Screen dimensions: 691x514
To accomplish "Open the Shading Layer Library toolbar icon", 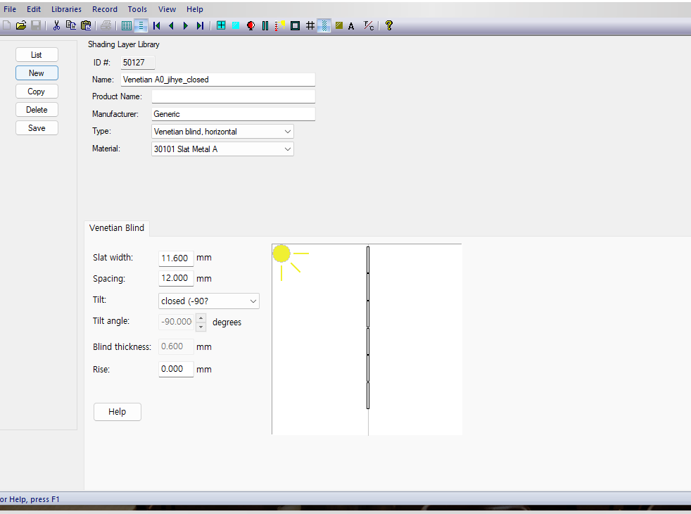I will pos(324,25).
